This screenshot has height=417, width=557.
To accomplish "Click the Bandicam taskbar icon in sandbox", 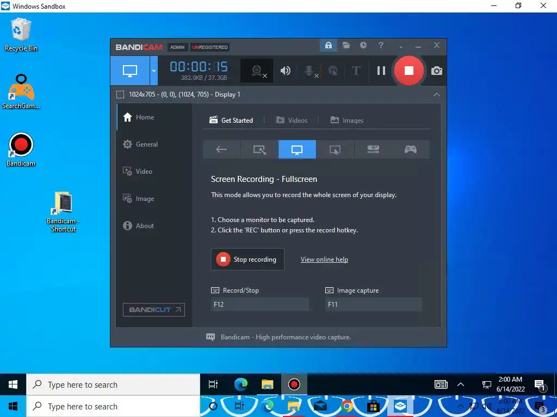I will click(x=294, y=384).
